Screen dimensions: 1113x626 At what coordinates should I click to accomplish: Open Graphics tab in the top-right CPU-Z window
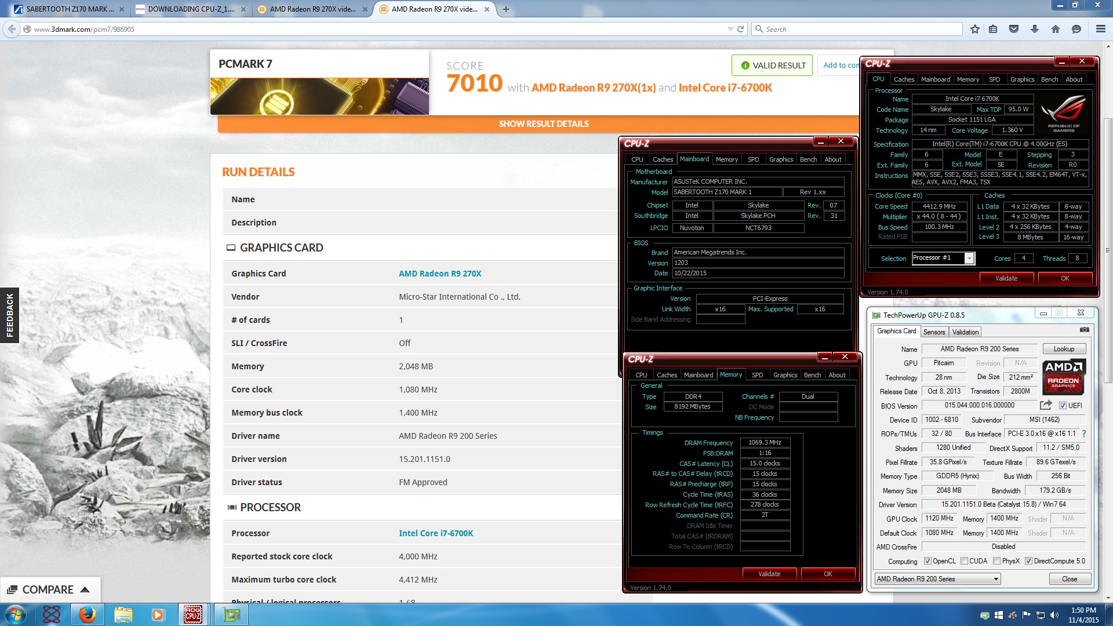1022,79
